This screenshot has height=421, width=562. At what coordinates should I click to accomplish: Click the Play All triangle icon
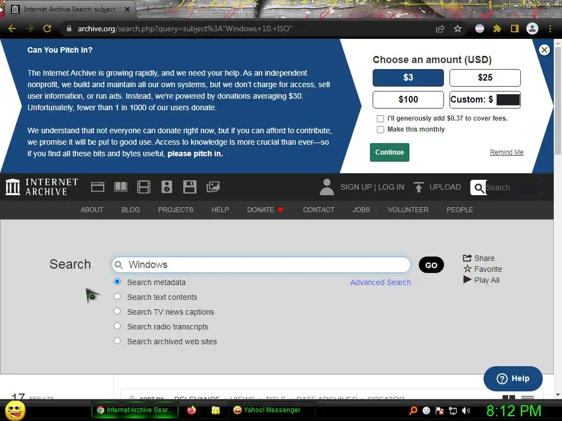pos(467,280)
